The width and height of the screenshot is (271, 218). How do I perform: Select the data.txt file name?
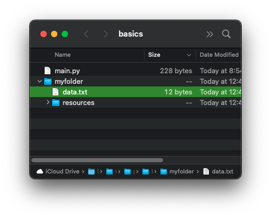[x=75, y=92]
